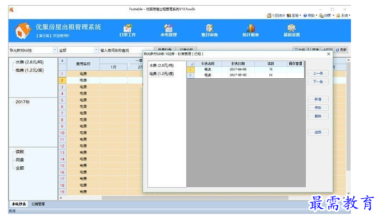Open dropdown arrow next to 系统
This screenshot has height=221, width=379.
[349, 15]
